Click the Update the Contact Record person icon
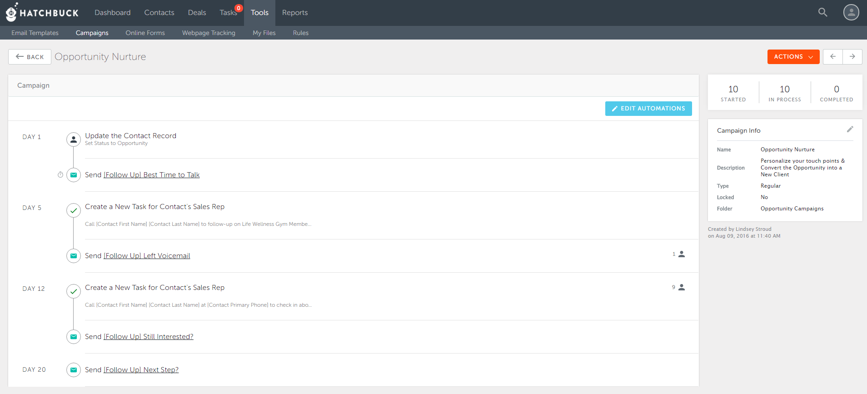This screenshot has height=394, width=867. tap(74, 140)
